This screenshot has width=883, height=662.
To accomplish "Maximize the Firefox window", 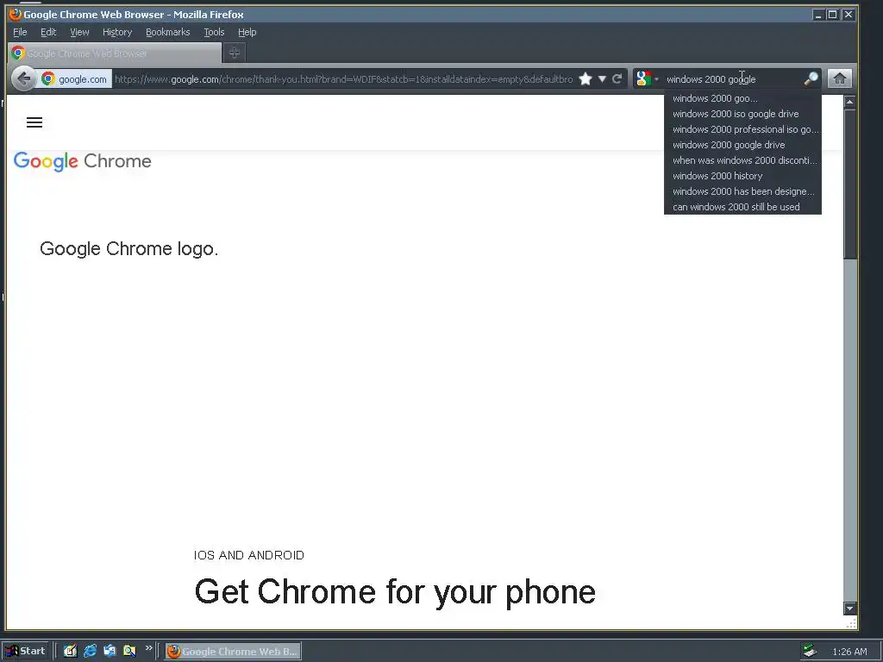I will point(832,15).
